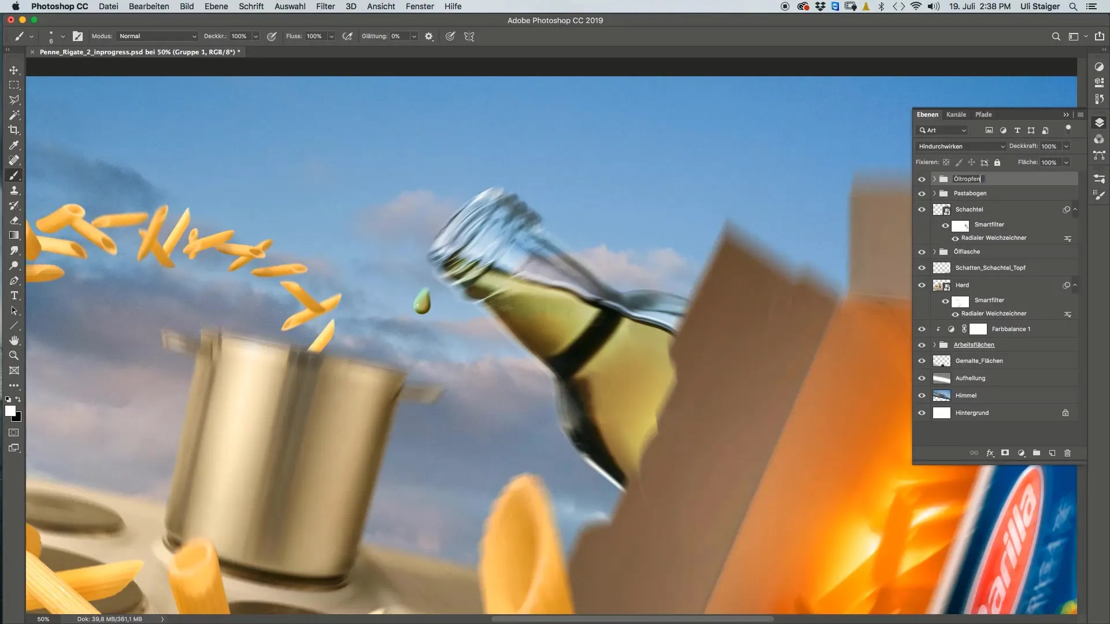1110x624 pixels.
Task: Click the Add Layer Style fx icon
Action: [x=990, y=453]
